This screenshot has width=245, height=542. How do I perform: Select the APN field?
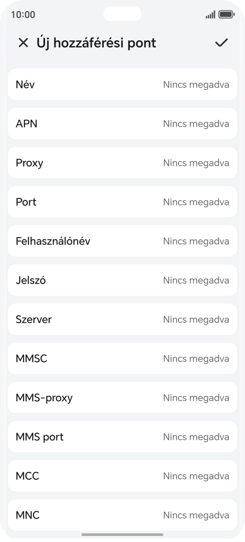click(122, 123)
